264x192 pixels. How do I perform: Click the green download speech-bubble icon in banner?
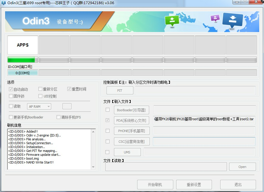tap(172, 21)
